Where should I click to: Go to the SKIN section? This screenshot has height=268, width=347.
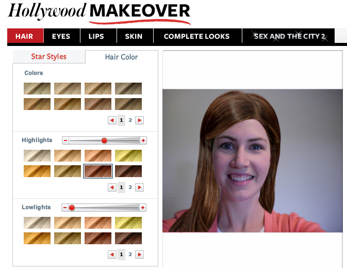click(135, 36)
